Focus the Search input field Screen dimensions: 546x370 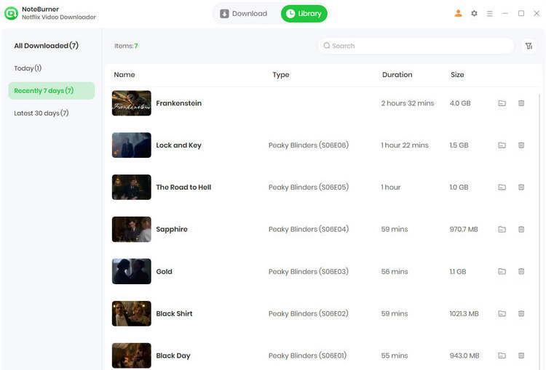pos(416,46)
